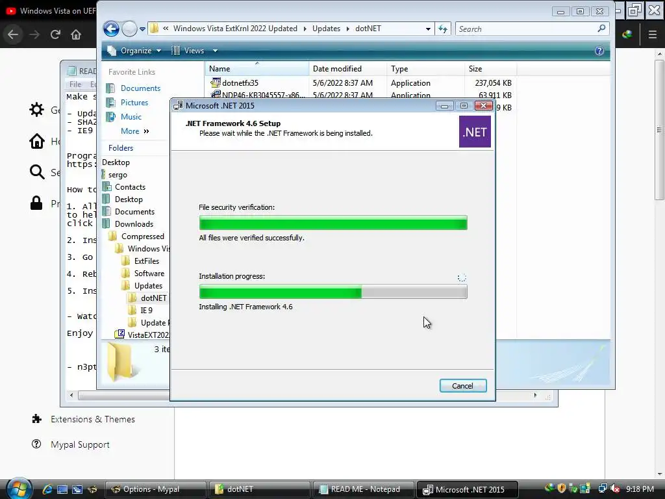The image size is (665, 499).
Task: Click the security shield tray icon
Action: [562, 489]
